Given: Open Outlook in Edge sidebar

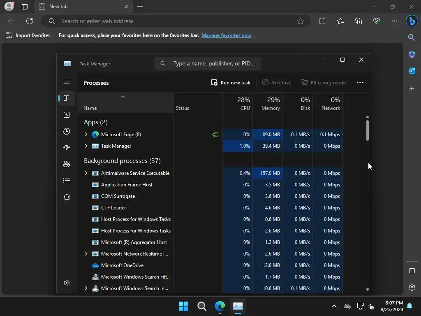Looking at the screenshot, I should tap(412, 71).
